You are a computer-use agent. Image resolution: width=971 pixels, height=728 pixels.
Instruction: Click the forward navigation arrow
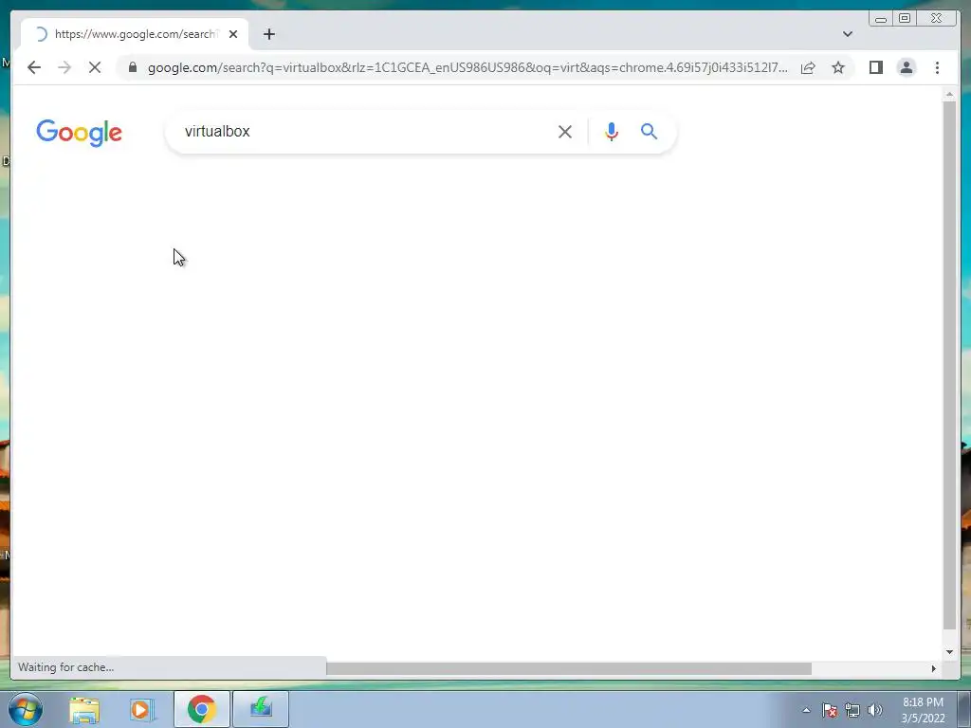64,67
